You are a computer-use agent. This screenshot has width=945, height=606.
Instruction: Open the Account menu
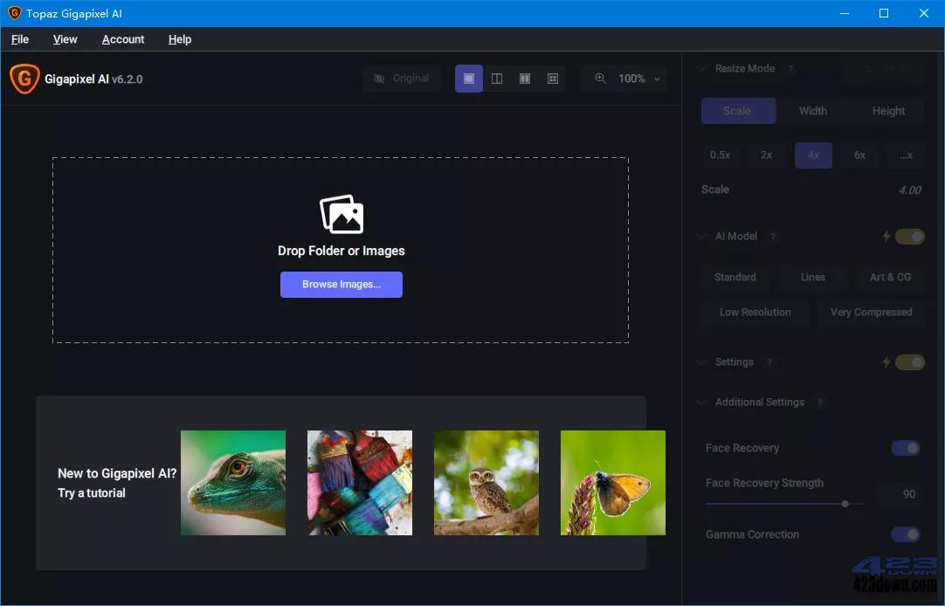(x=123, y=39)
